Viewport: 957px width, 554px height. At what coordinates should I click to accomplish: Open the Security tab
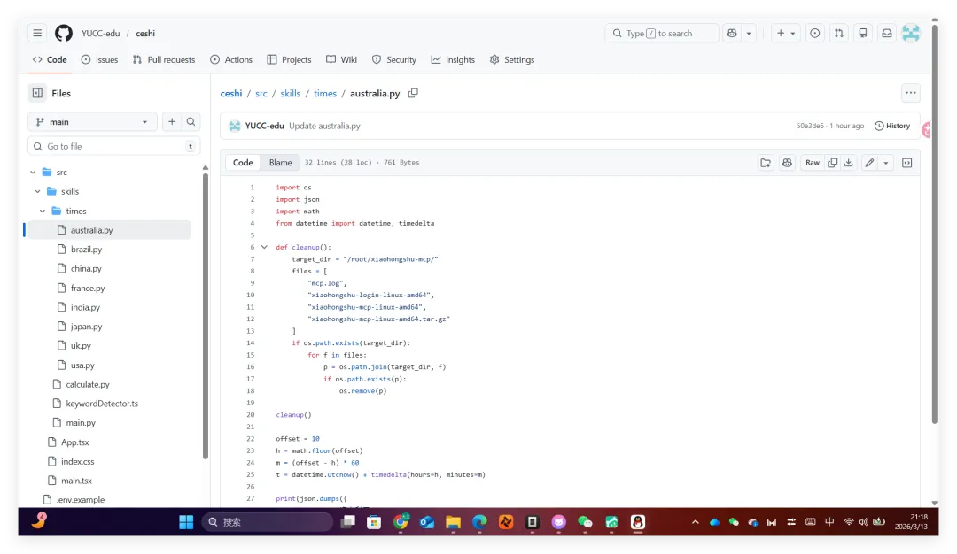[x=393, y=59]
